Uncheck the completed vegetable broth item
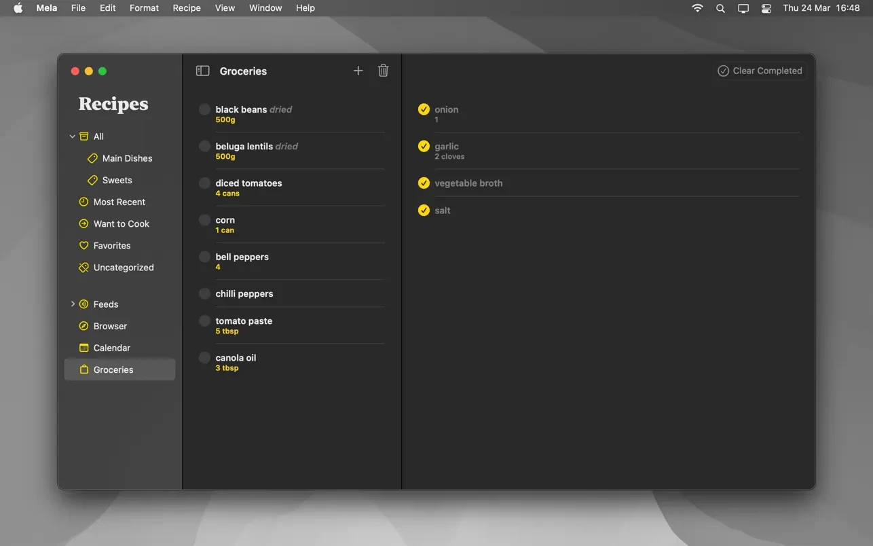873x546 pixels. click(424, 183)
